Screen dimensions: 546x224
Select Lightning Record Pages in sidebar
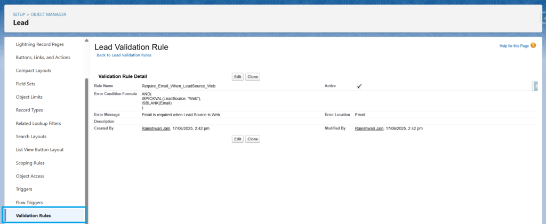point(40,44)
